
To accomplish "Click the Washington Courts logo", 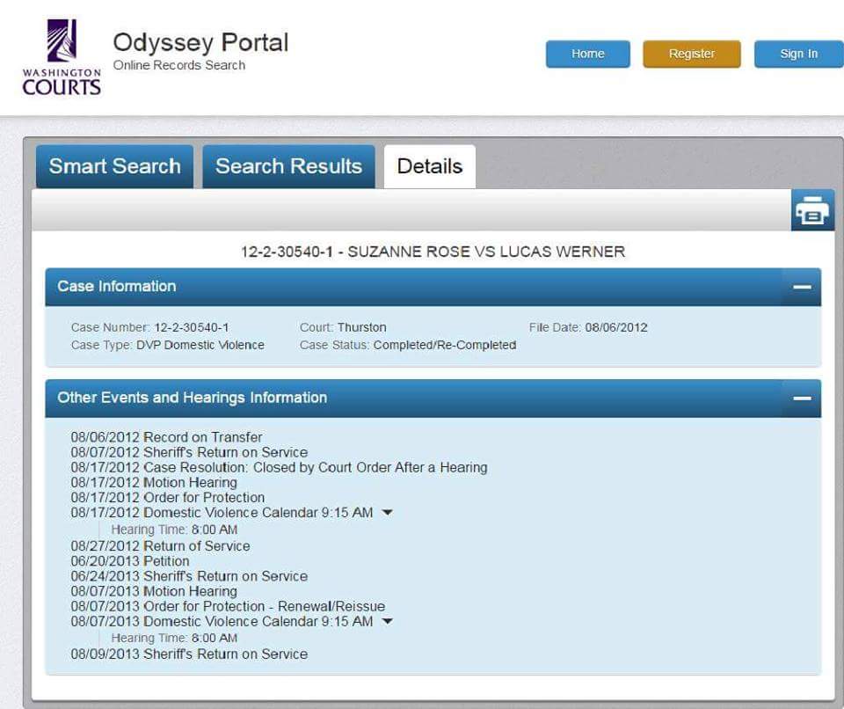I will 62,57.
